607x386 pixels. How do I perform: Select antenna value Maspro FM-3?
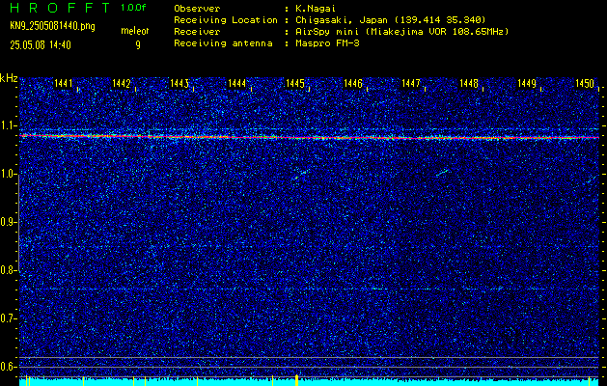click(327, 43)
